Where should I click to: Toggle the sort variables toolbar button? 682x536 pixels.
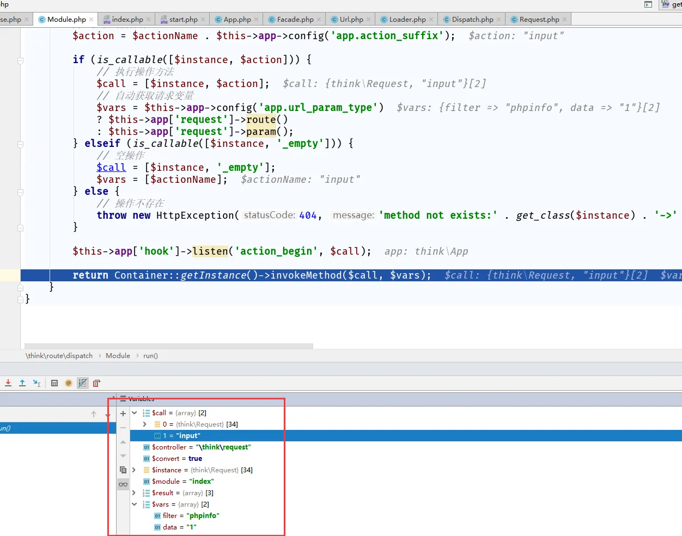[x=82, y=383]
